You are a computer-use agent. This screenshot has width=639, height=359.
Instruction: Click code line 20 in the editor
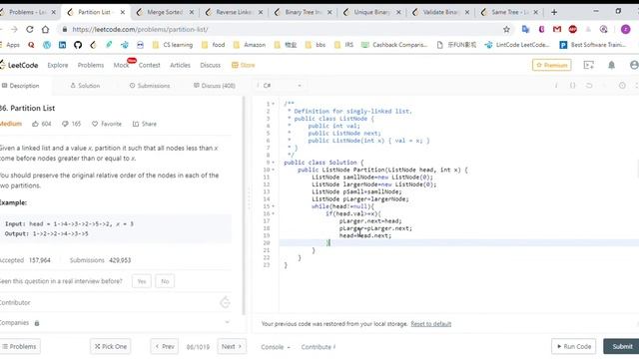pyautogui.click(x=458, y=243)
